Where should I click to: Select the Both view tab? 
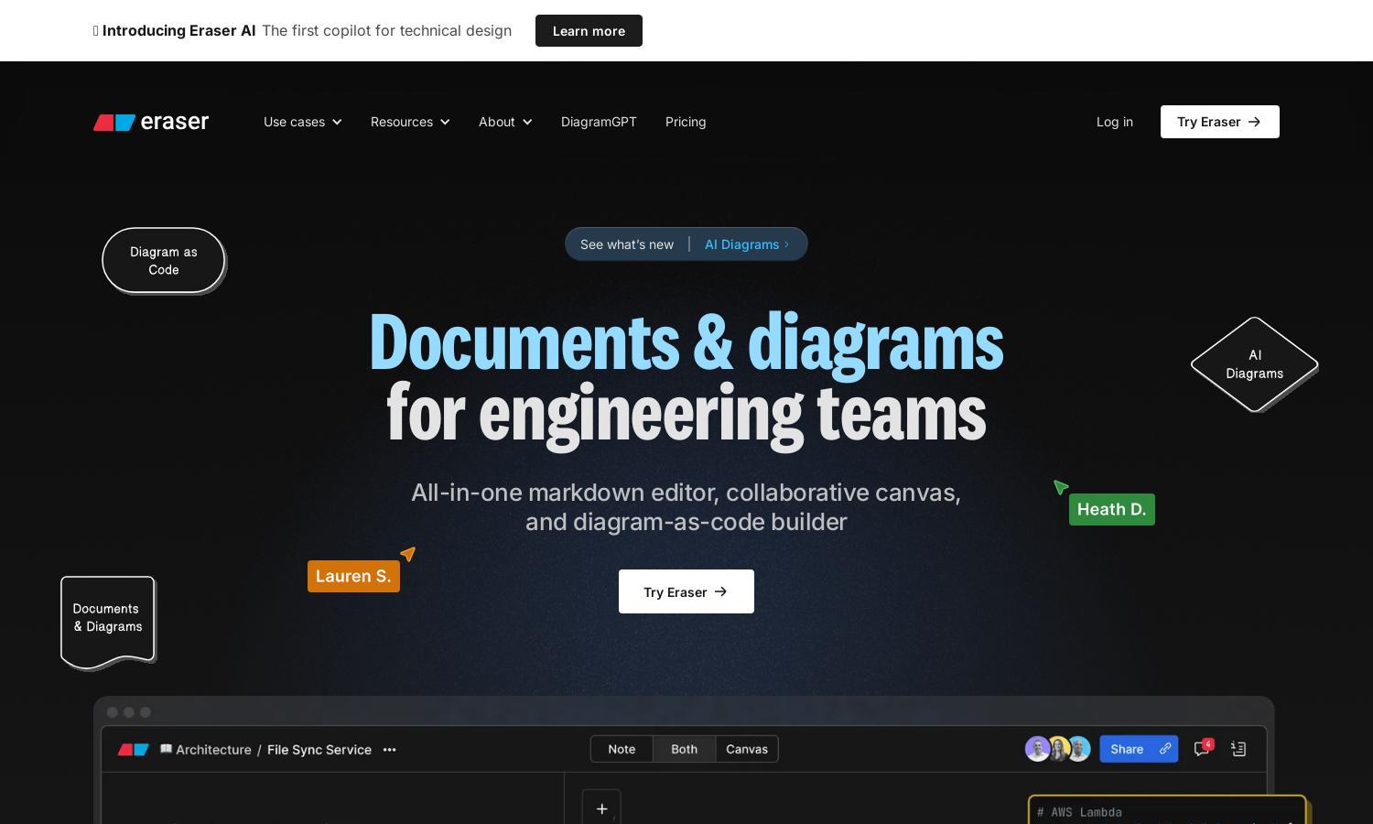click(x=684, y=749)
